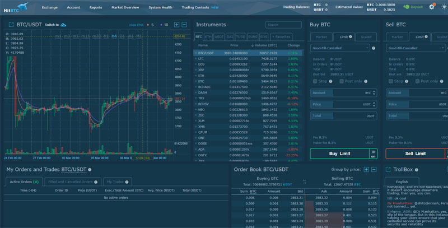Image resolution: width=448 pixels, height=228 pixels.
Task: Enable Post only checkbox in Sell BTC
Action: pos(417,81)
